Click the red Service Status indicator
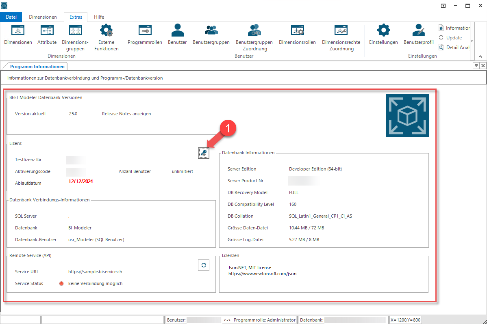This screenshot has height=324, width=487. [61, 283]
